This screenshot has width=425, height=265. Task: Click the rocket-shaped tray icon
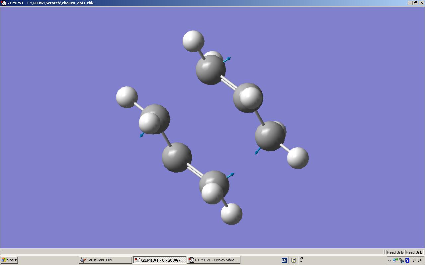click(401, 260)
